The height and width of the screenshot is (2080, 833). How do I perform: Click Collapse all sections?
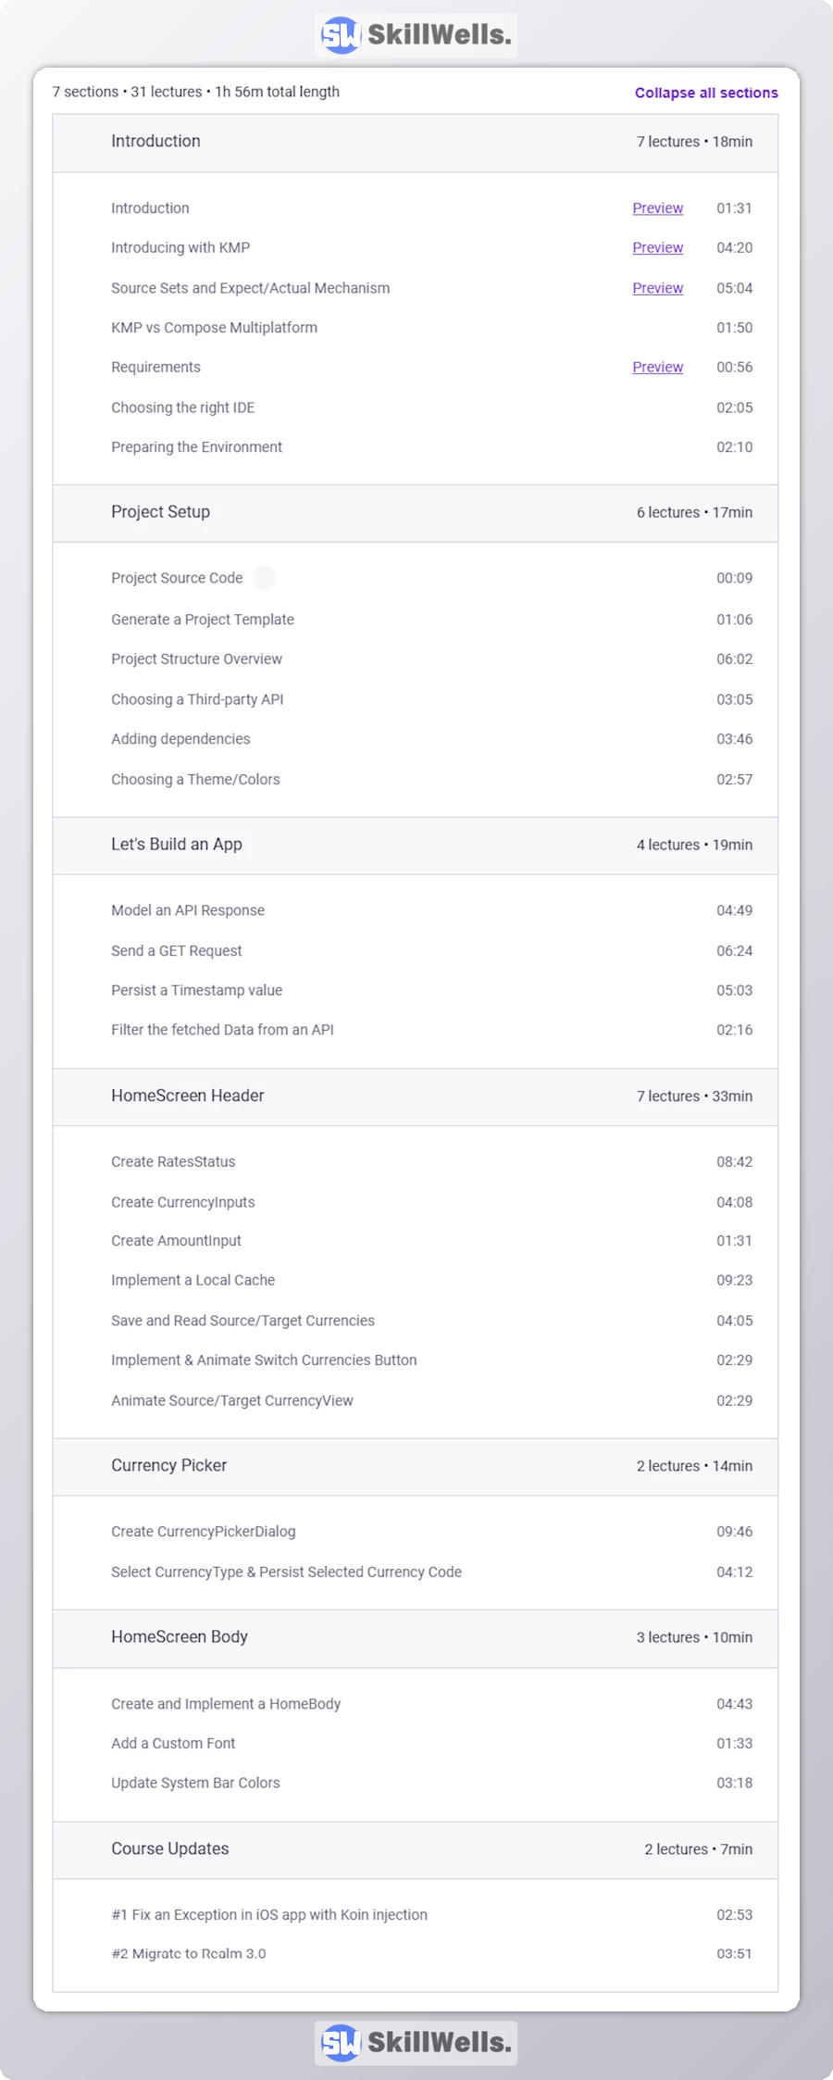(705, 93)
